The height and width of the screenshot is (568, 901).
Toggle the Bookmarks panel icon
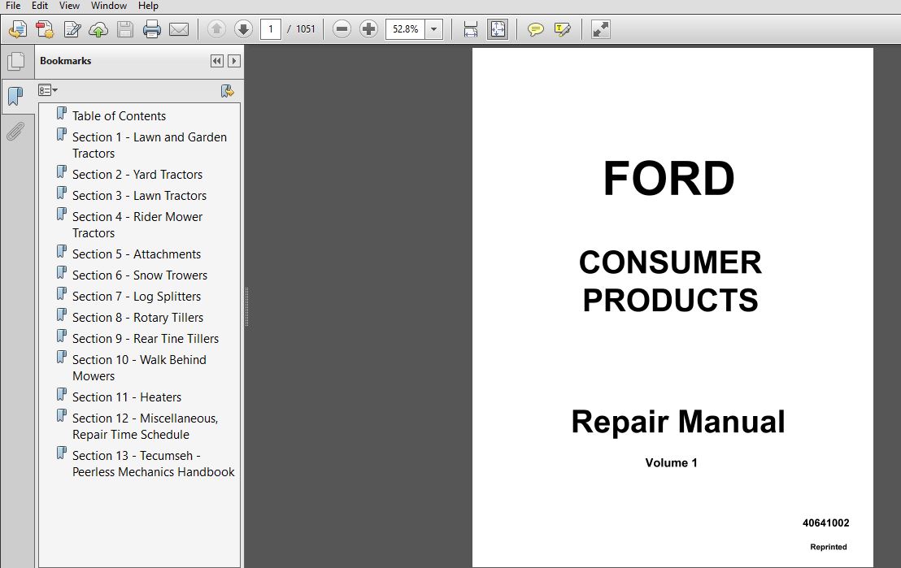[16, 96]
